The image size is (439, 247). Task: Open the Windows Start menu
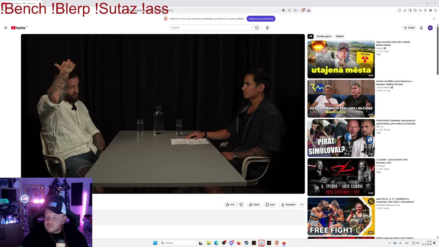155,243
